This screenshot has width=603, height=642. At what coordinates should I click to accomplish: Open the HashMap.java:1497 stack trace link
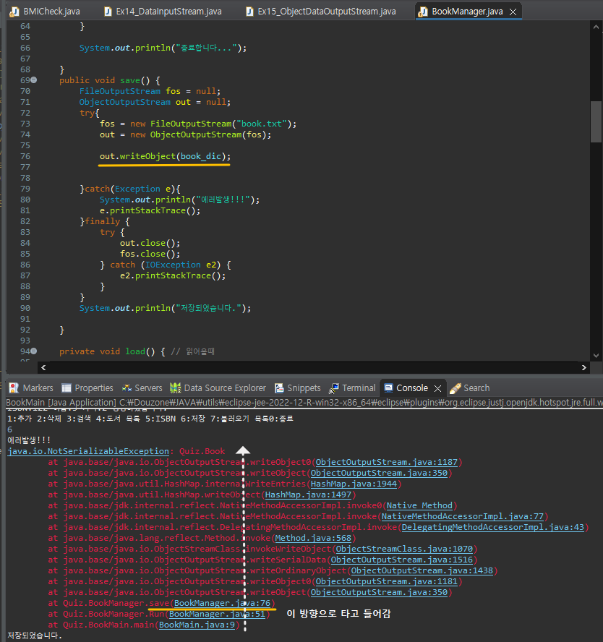point(308,495)
